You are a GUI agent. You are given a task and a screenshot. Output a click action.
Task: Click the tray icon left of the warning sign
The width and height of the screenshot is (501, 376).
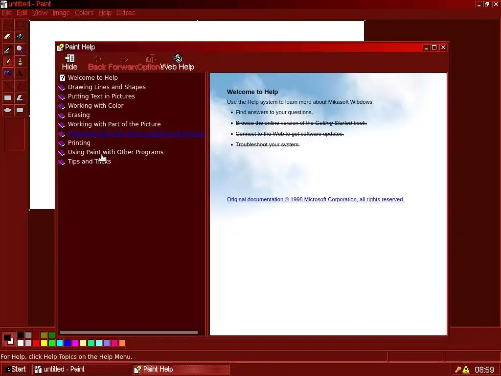[x=458, y=370]
